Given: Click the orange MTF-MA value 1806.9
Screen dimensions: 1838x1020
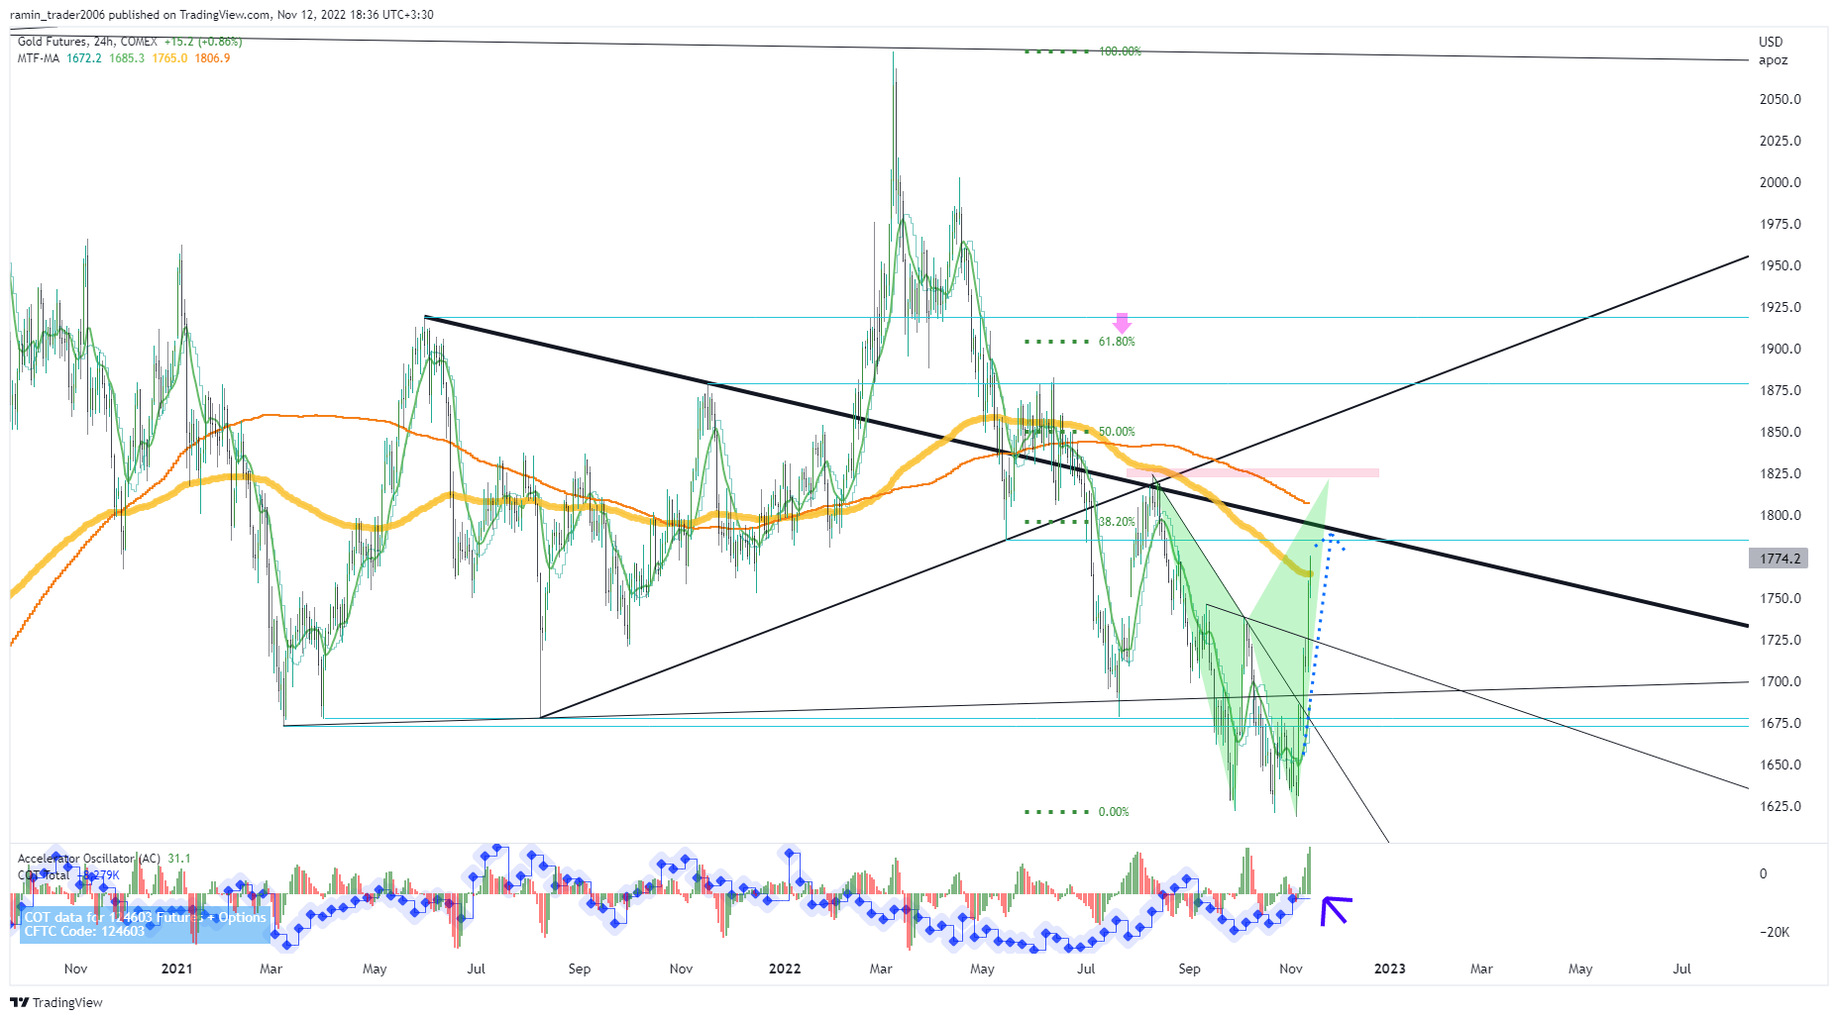Looking at the screenshot, I should coord(212,58).
